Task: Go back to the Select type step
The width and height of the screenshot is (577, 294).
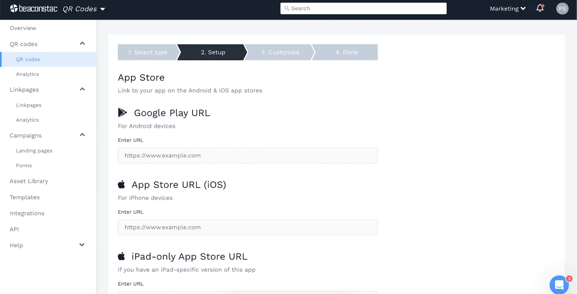Action: (x=147, y=52)
